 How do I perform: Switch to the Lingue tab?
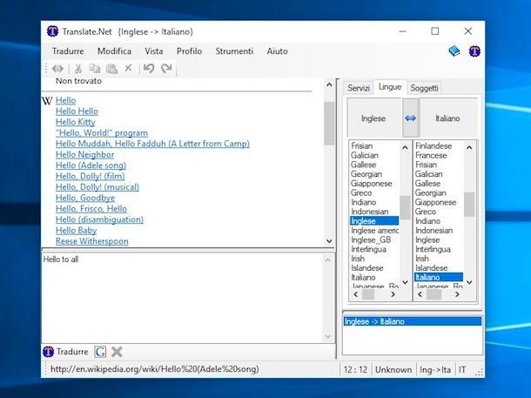[x=390, y=87]
